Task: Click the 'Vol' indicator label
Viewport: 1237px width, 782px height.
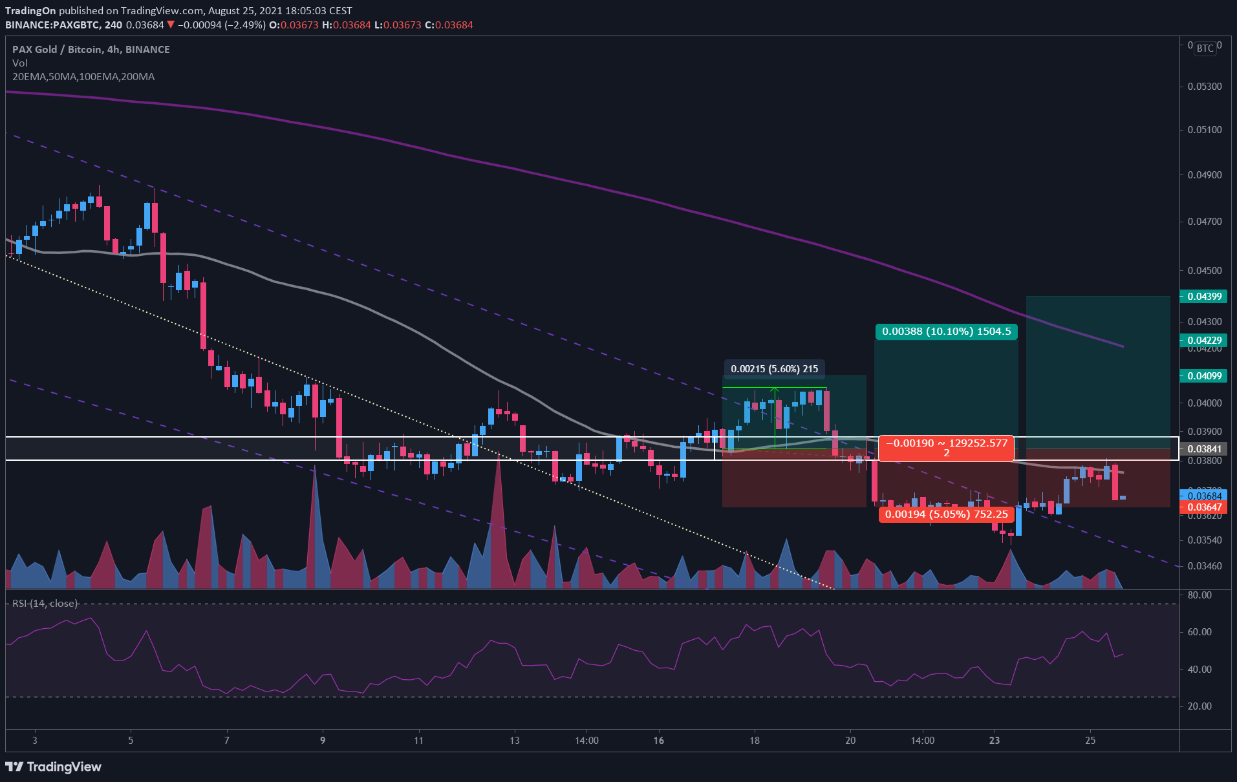Action: click(x=20, y=63)
